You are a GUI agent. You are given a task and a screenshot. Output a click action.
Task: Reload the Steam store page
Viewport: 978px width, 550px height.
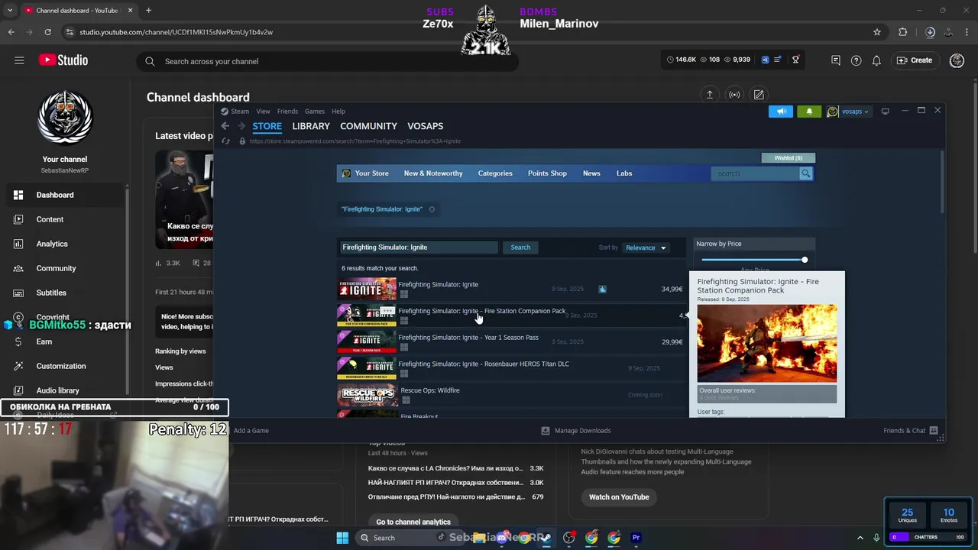(225, 141)
